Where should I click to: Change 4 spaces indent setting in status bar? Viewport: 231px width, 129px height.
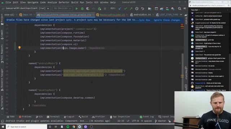[x=147, y=121]
